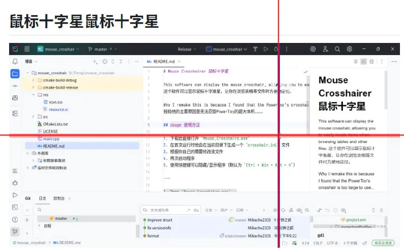Open IDE settings gear icon
This screenshot has width=404, height=248.
click(349, 49)
